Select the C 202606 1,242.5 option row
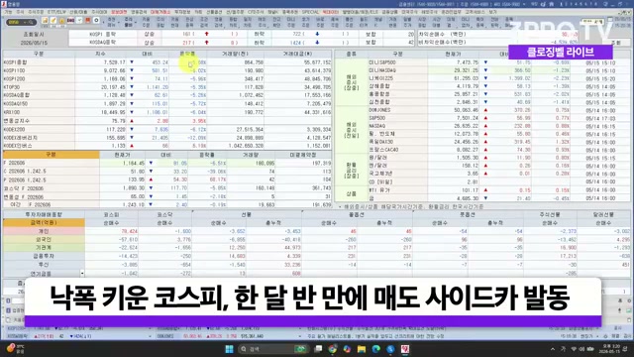Image resolution: width=634 pixels, height=357 pixels. 167,172
